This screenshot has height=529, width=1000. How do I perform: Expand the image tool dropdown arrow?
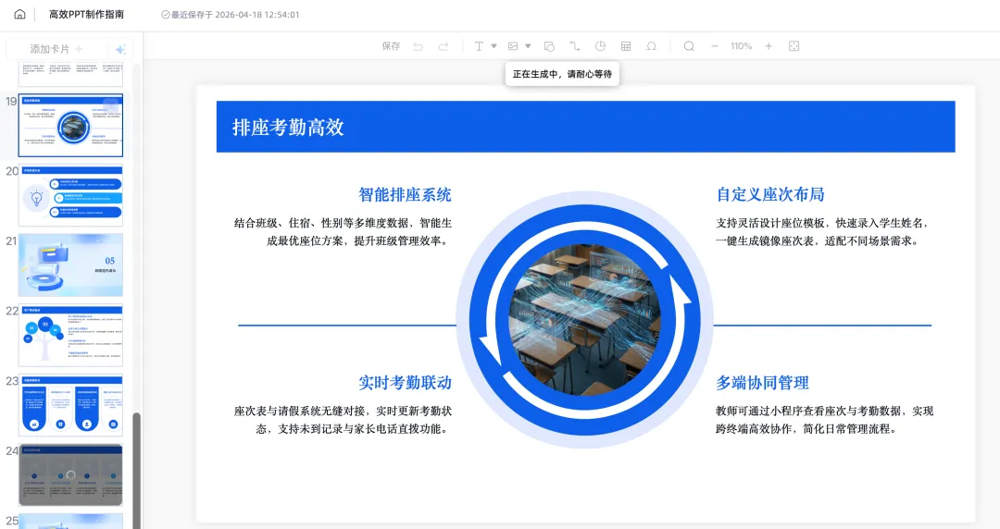coord(528,46)
